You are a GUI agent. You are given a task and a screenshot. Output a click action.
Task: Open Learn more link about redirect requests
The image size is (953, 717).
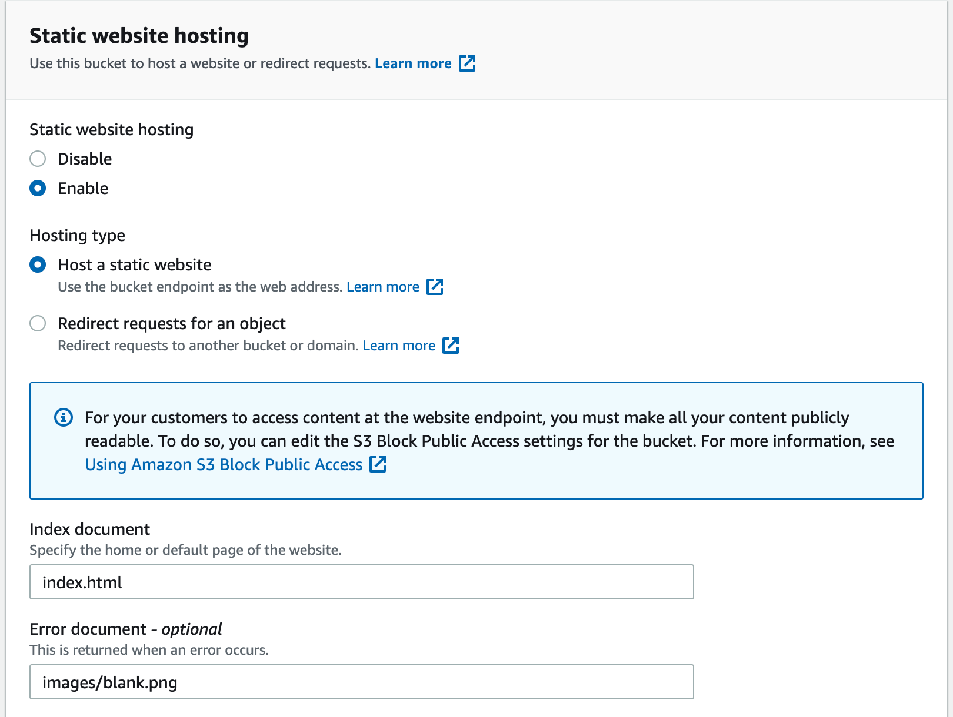(399, 346)
